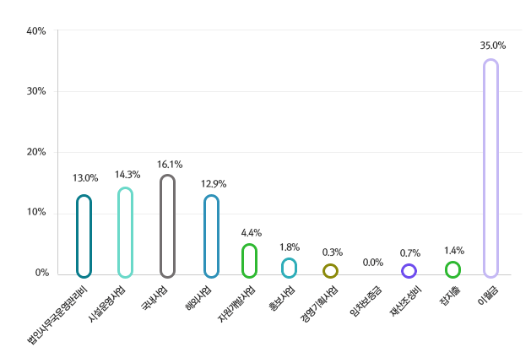
Task: Click the 임차보증금 axis label
Action: [366, 302]
